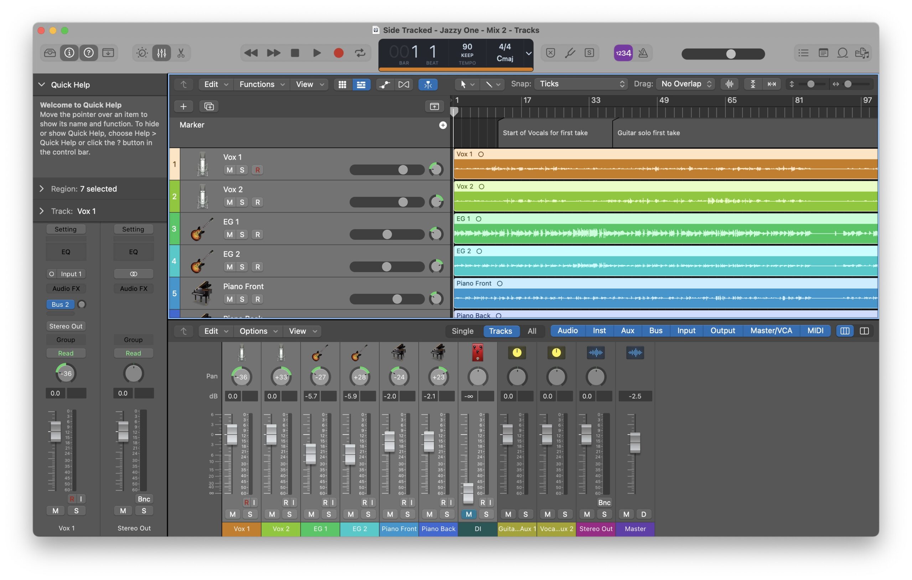The image size is (912, 580).
Task: Open the Library icon in toolbar
Action: coord(50,53)
